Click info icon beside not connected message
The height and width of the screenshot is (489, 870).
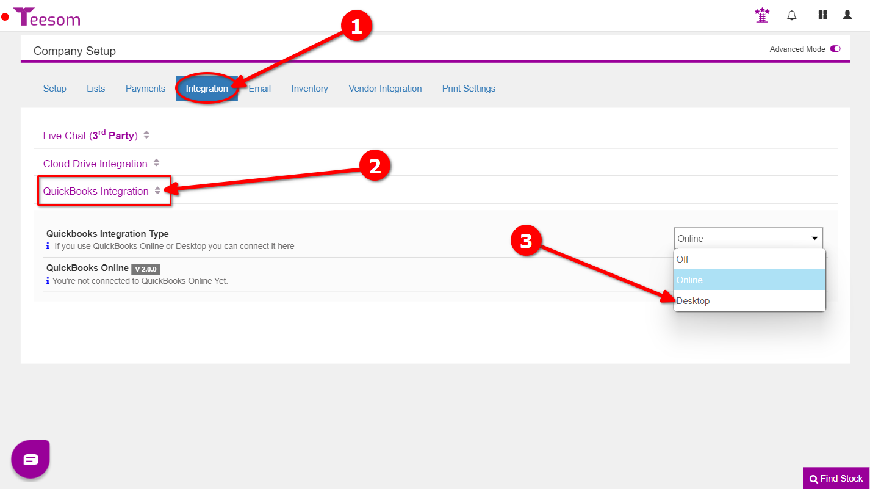coord(48,281)
